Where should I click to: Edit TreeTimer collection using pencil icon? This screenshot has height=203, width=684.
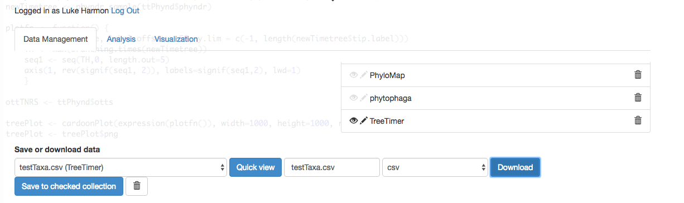click(364, 120)
